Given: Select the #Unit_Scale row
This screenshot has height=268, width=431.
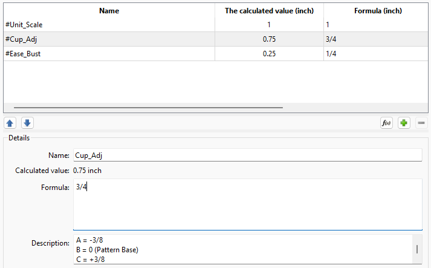Looking at the screenshot, I should point(109,25).
